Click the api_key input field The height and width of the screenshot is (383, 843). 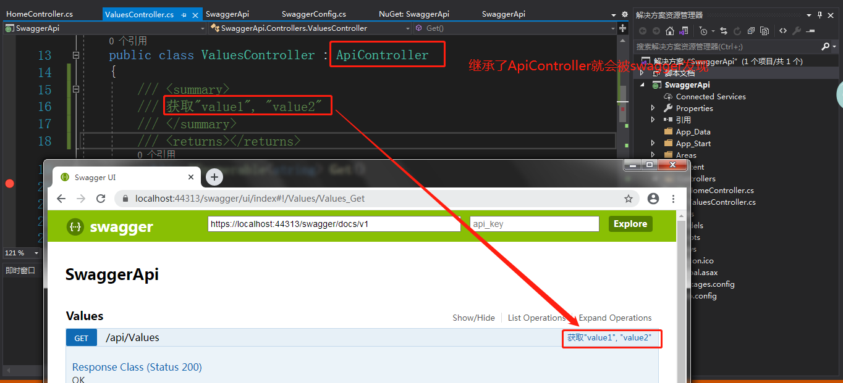535,224
